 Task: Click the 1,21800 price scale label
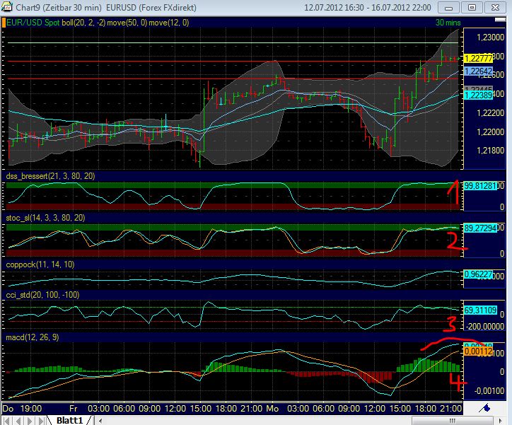click(491, 151)
